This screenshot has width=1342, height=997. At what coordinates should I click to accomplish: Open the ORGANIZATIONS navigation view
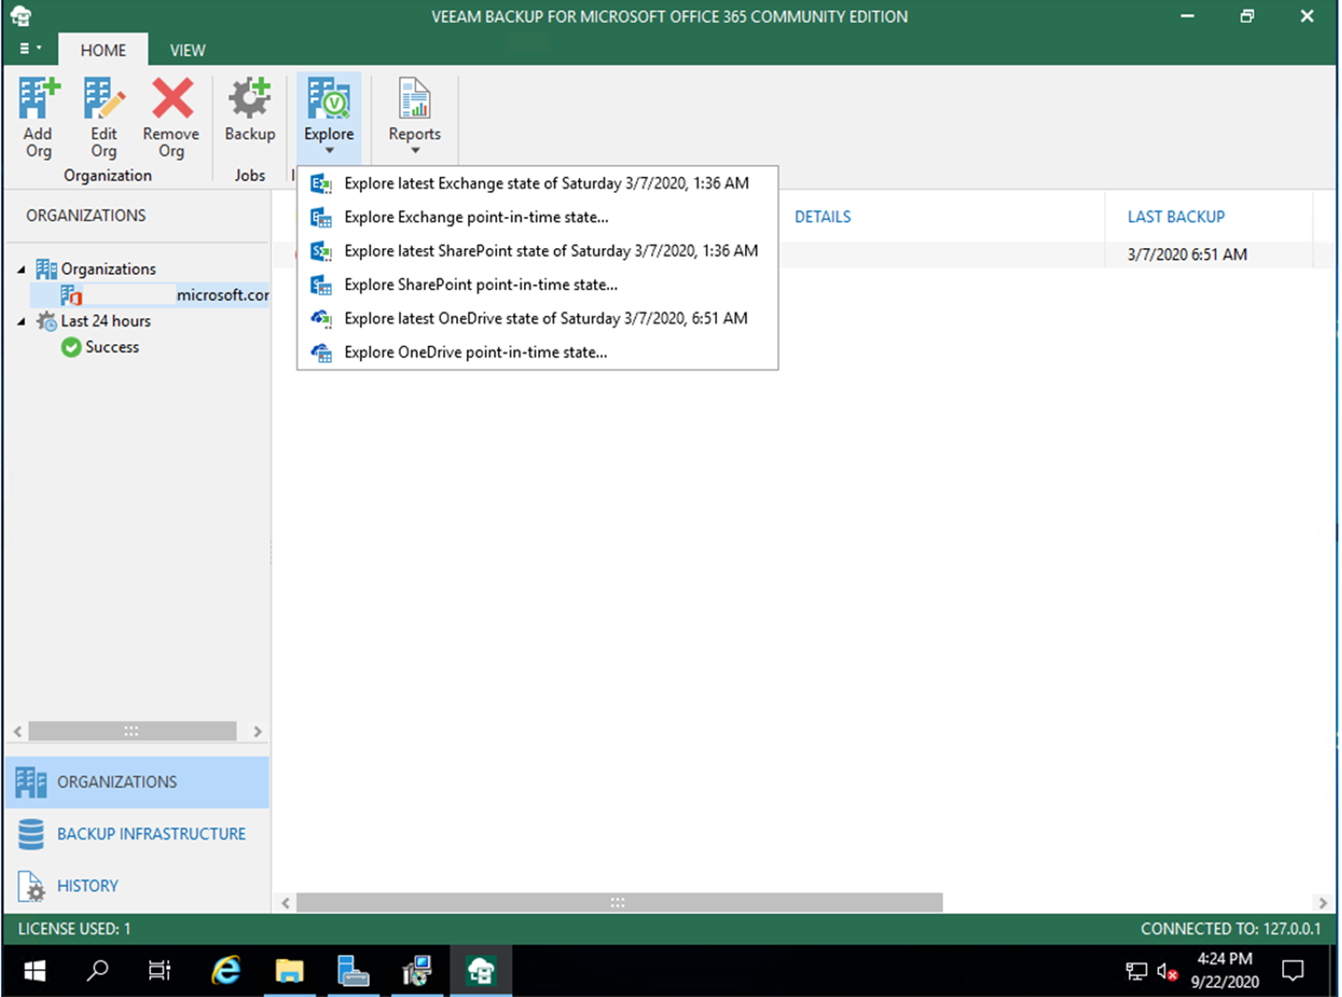[137, 782]
